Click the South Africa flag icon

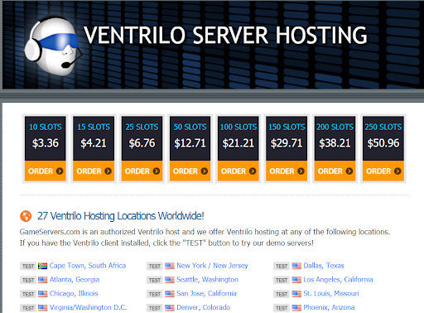point(42,266)
